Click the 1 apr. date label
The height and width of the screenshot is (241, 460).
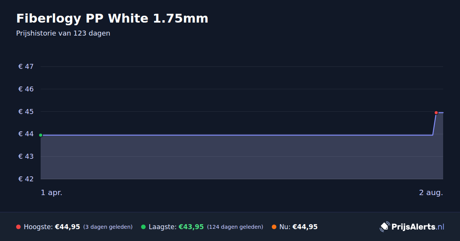52,193
